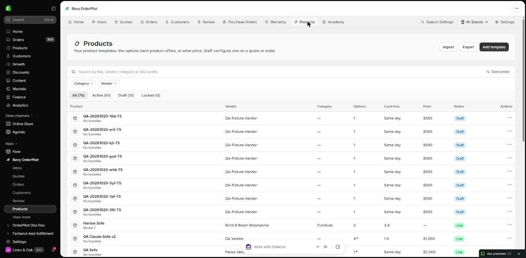Screen dimensions: 526x258
Task: Open Online Store sales channel
Action: [x=23, y=124]
